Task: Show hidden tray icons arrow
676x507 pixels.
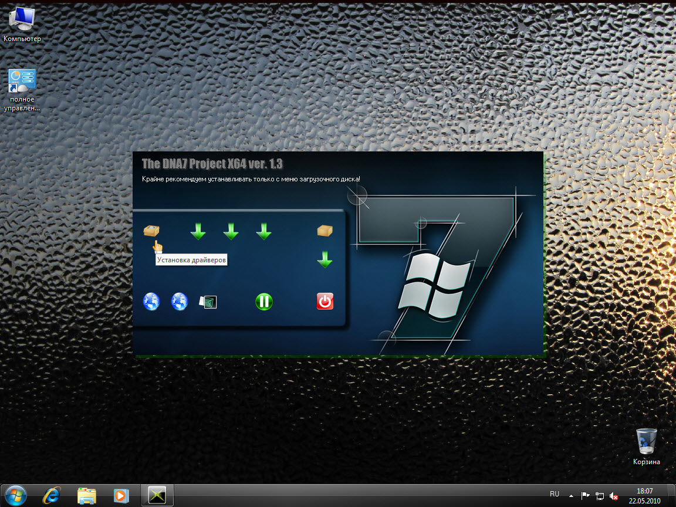Action: click(572, 496)
